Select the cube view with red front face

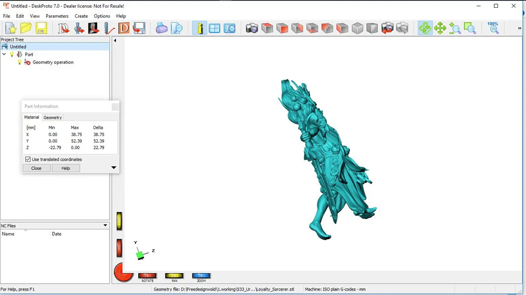coord(282,28)
